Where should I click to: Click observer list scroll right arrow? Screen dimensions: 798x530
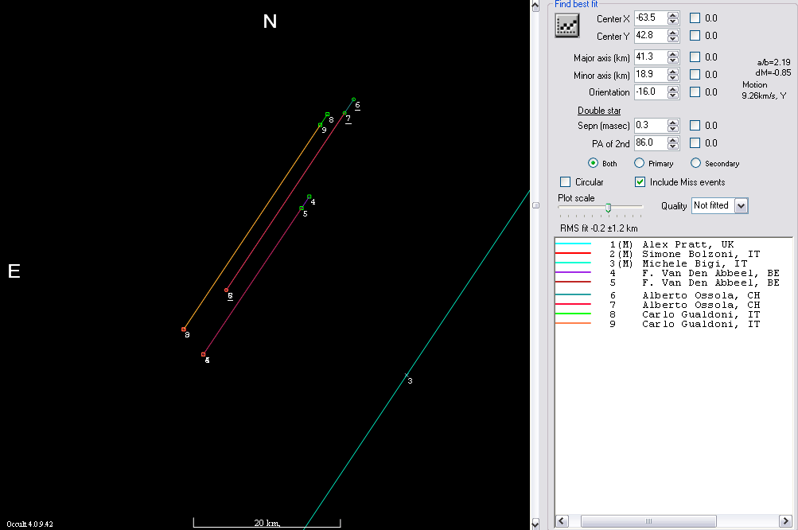point(785,520)
